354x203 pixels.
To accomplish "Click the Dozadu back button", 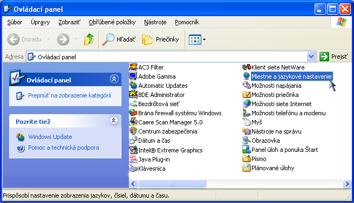I will pos(25,39).
